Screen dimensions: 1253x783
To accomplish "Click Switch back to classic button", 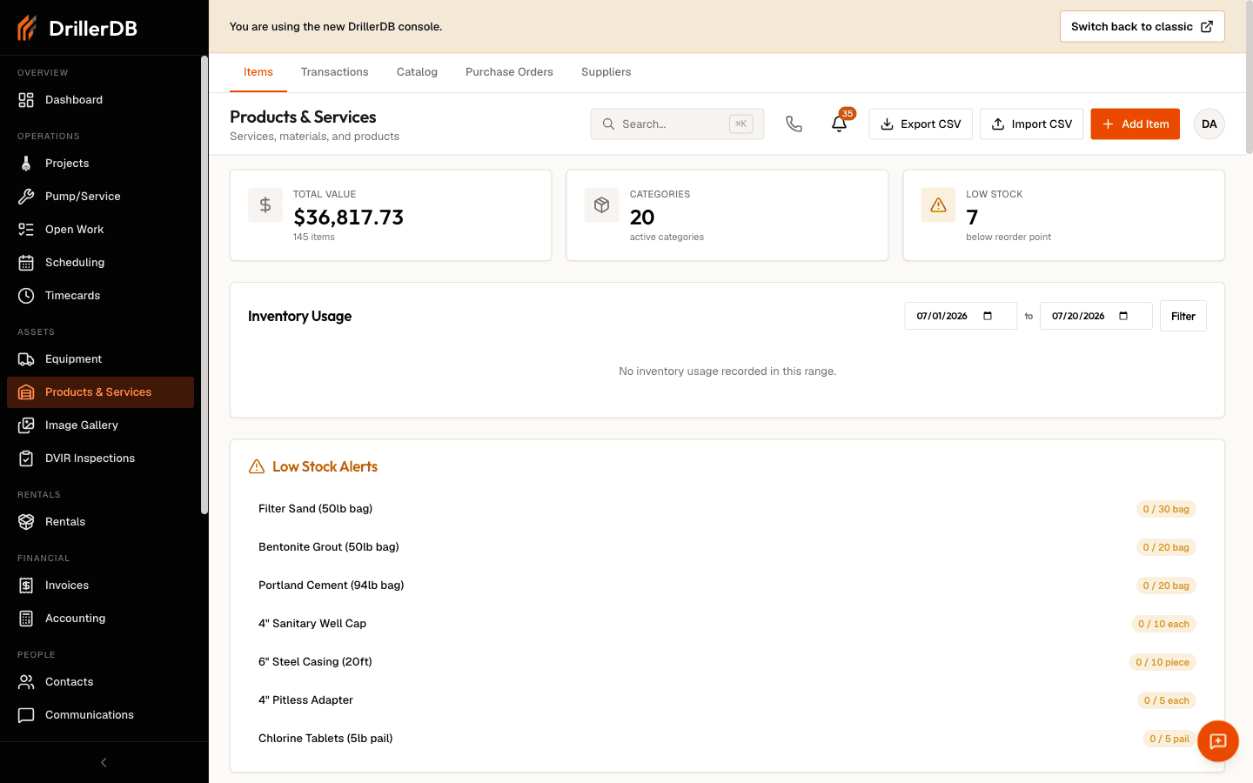I will tap(1142, 27).
